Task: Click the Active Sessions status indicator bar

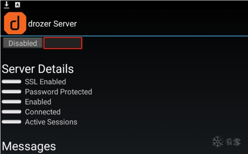Action: click(x=11, y=122)
